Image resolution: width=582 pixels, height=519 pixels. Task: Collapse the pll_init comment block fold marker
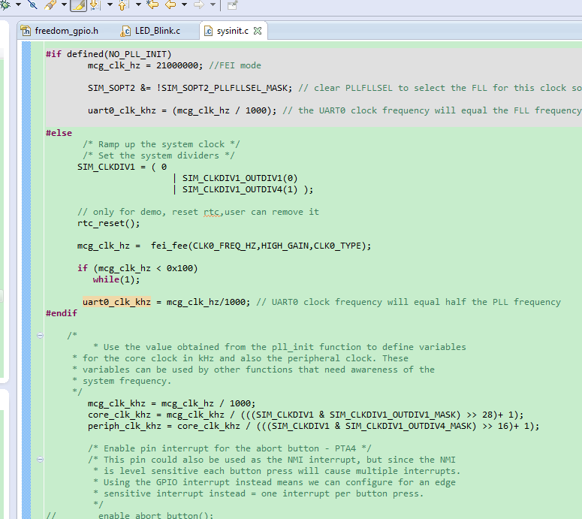40,336
